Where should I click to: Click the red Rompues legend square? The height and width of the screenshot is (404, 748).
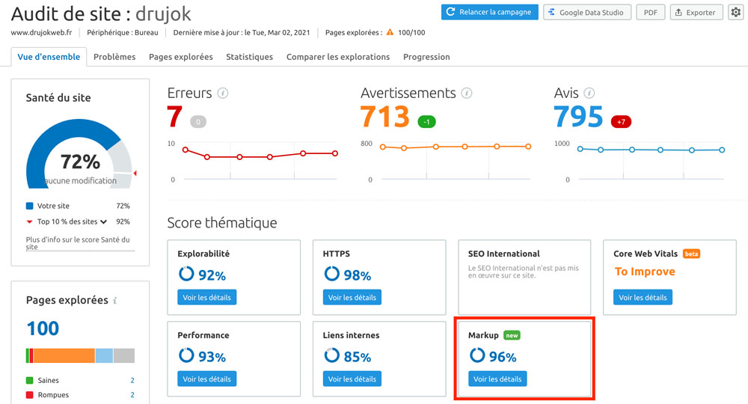point(30,395)
